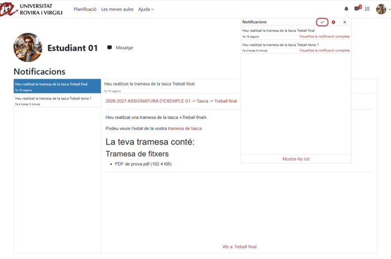Mark all notifications as read checkmark
Viewport: 391px width, 259px height.
click(x=322, y=22)
